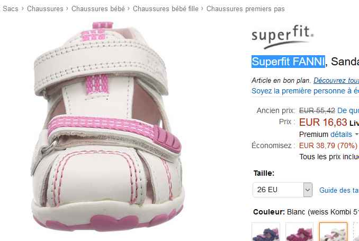
Task: Open the Sacs breadcrumb link
Action: (10, 9)
